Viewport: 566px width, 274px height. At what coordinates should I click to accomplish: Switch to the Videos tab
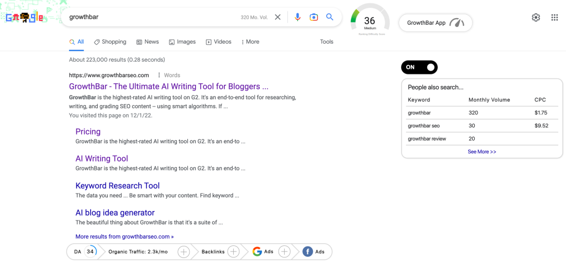tap(219, 42)
